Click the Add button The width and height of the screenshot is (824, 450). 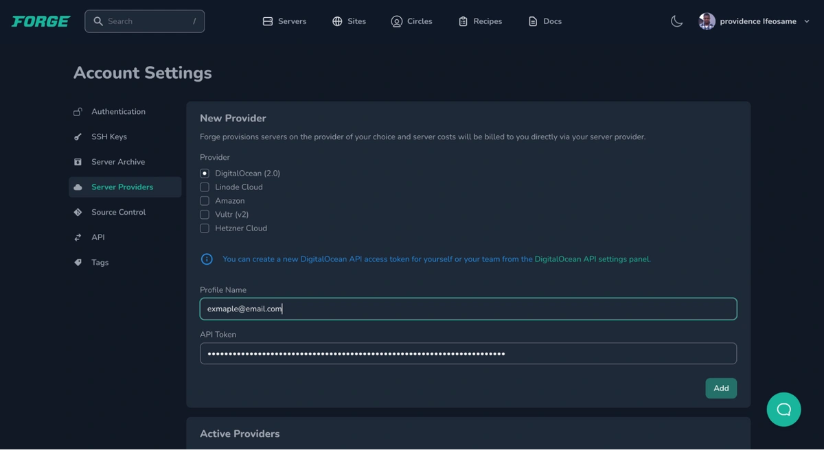(721, 388)
